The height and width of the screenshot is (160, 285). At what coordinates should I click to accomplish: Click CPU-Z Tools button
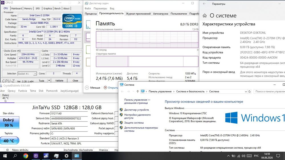41,81
